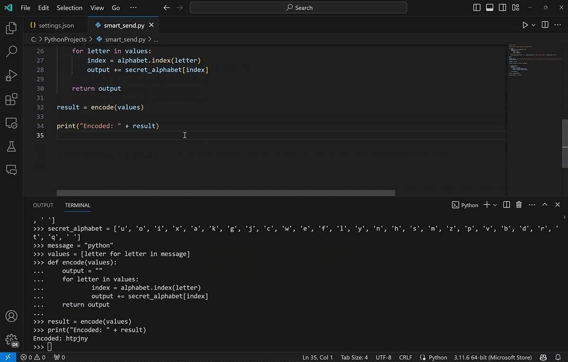Select interpreter 3.11.6 64-bit

(x=493, y=357)
